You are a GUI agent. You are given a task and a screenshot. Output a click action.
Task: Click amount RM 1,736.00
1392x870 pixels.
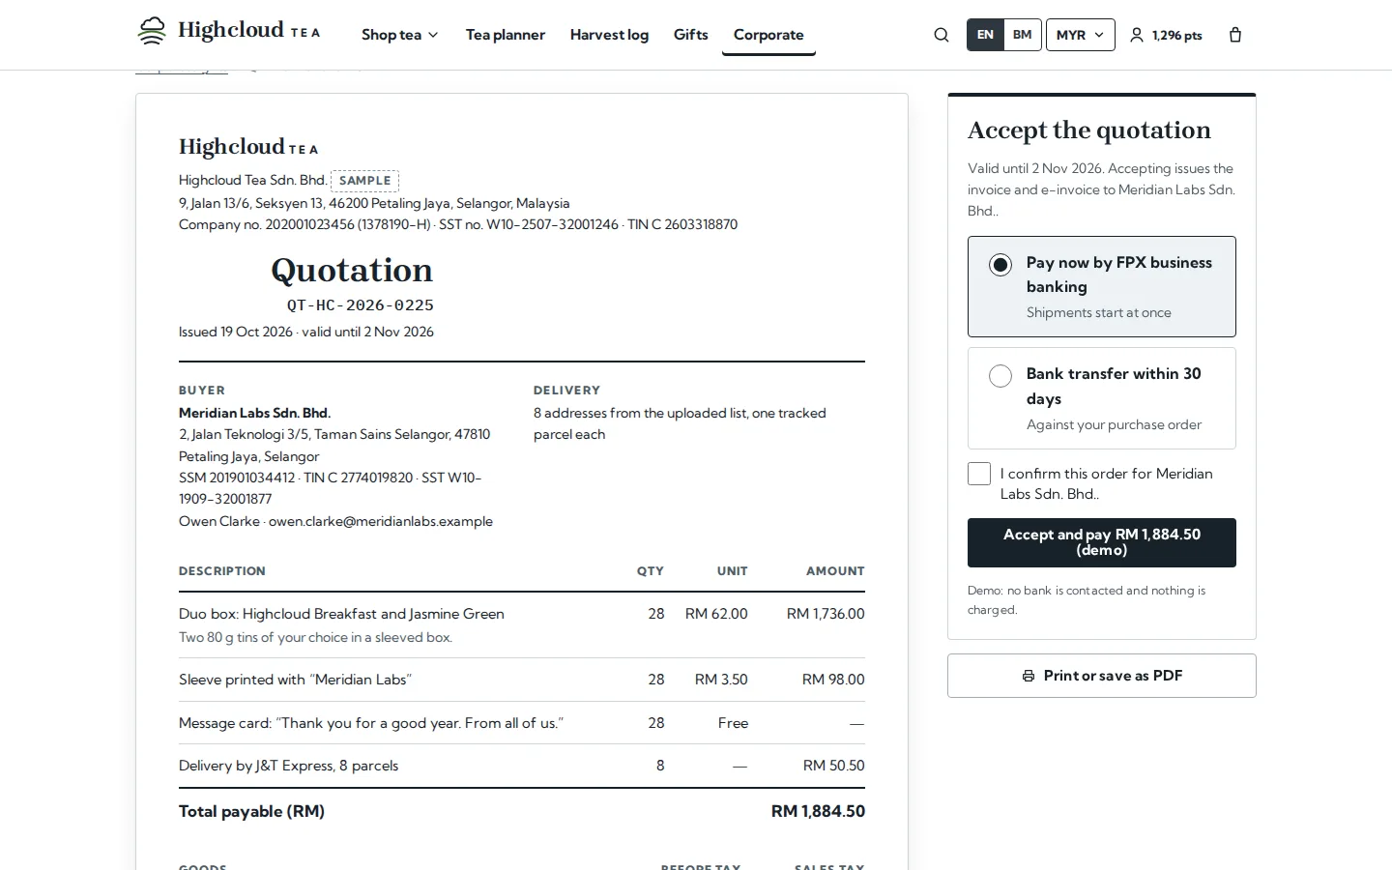coord(826,614)
